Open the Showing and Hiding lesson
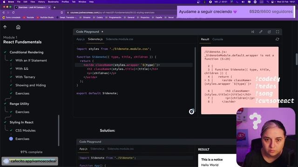Image resolution: width=298 pixels, height=167 pixels. click(x=31, y=85)
